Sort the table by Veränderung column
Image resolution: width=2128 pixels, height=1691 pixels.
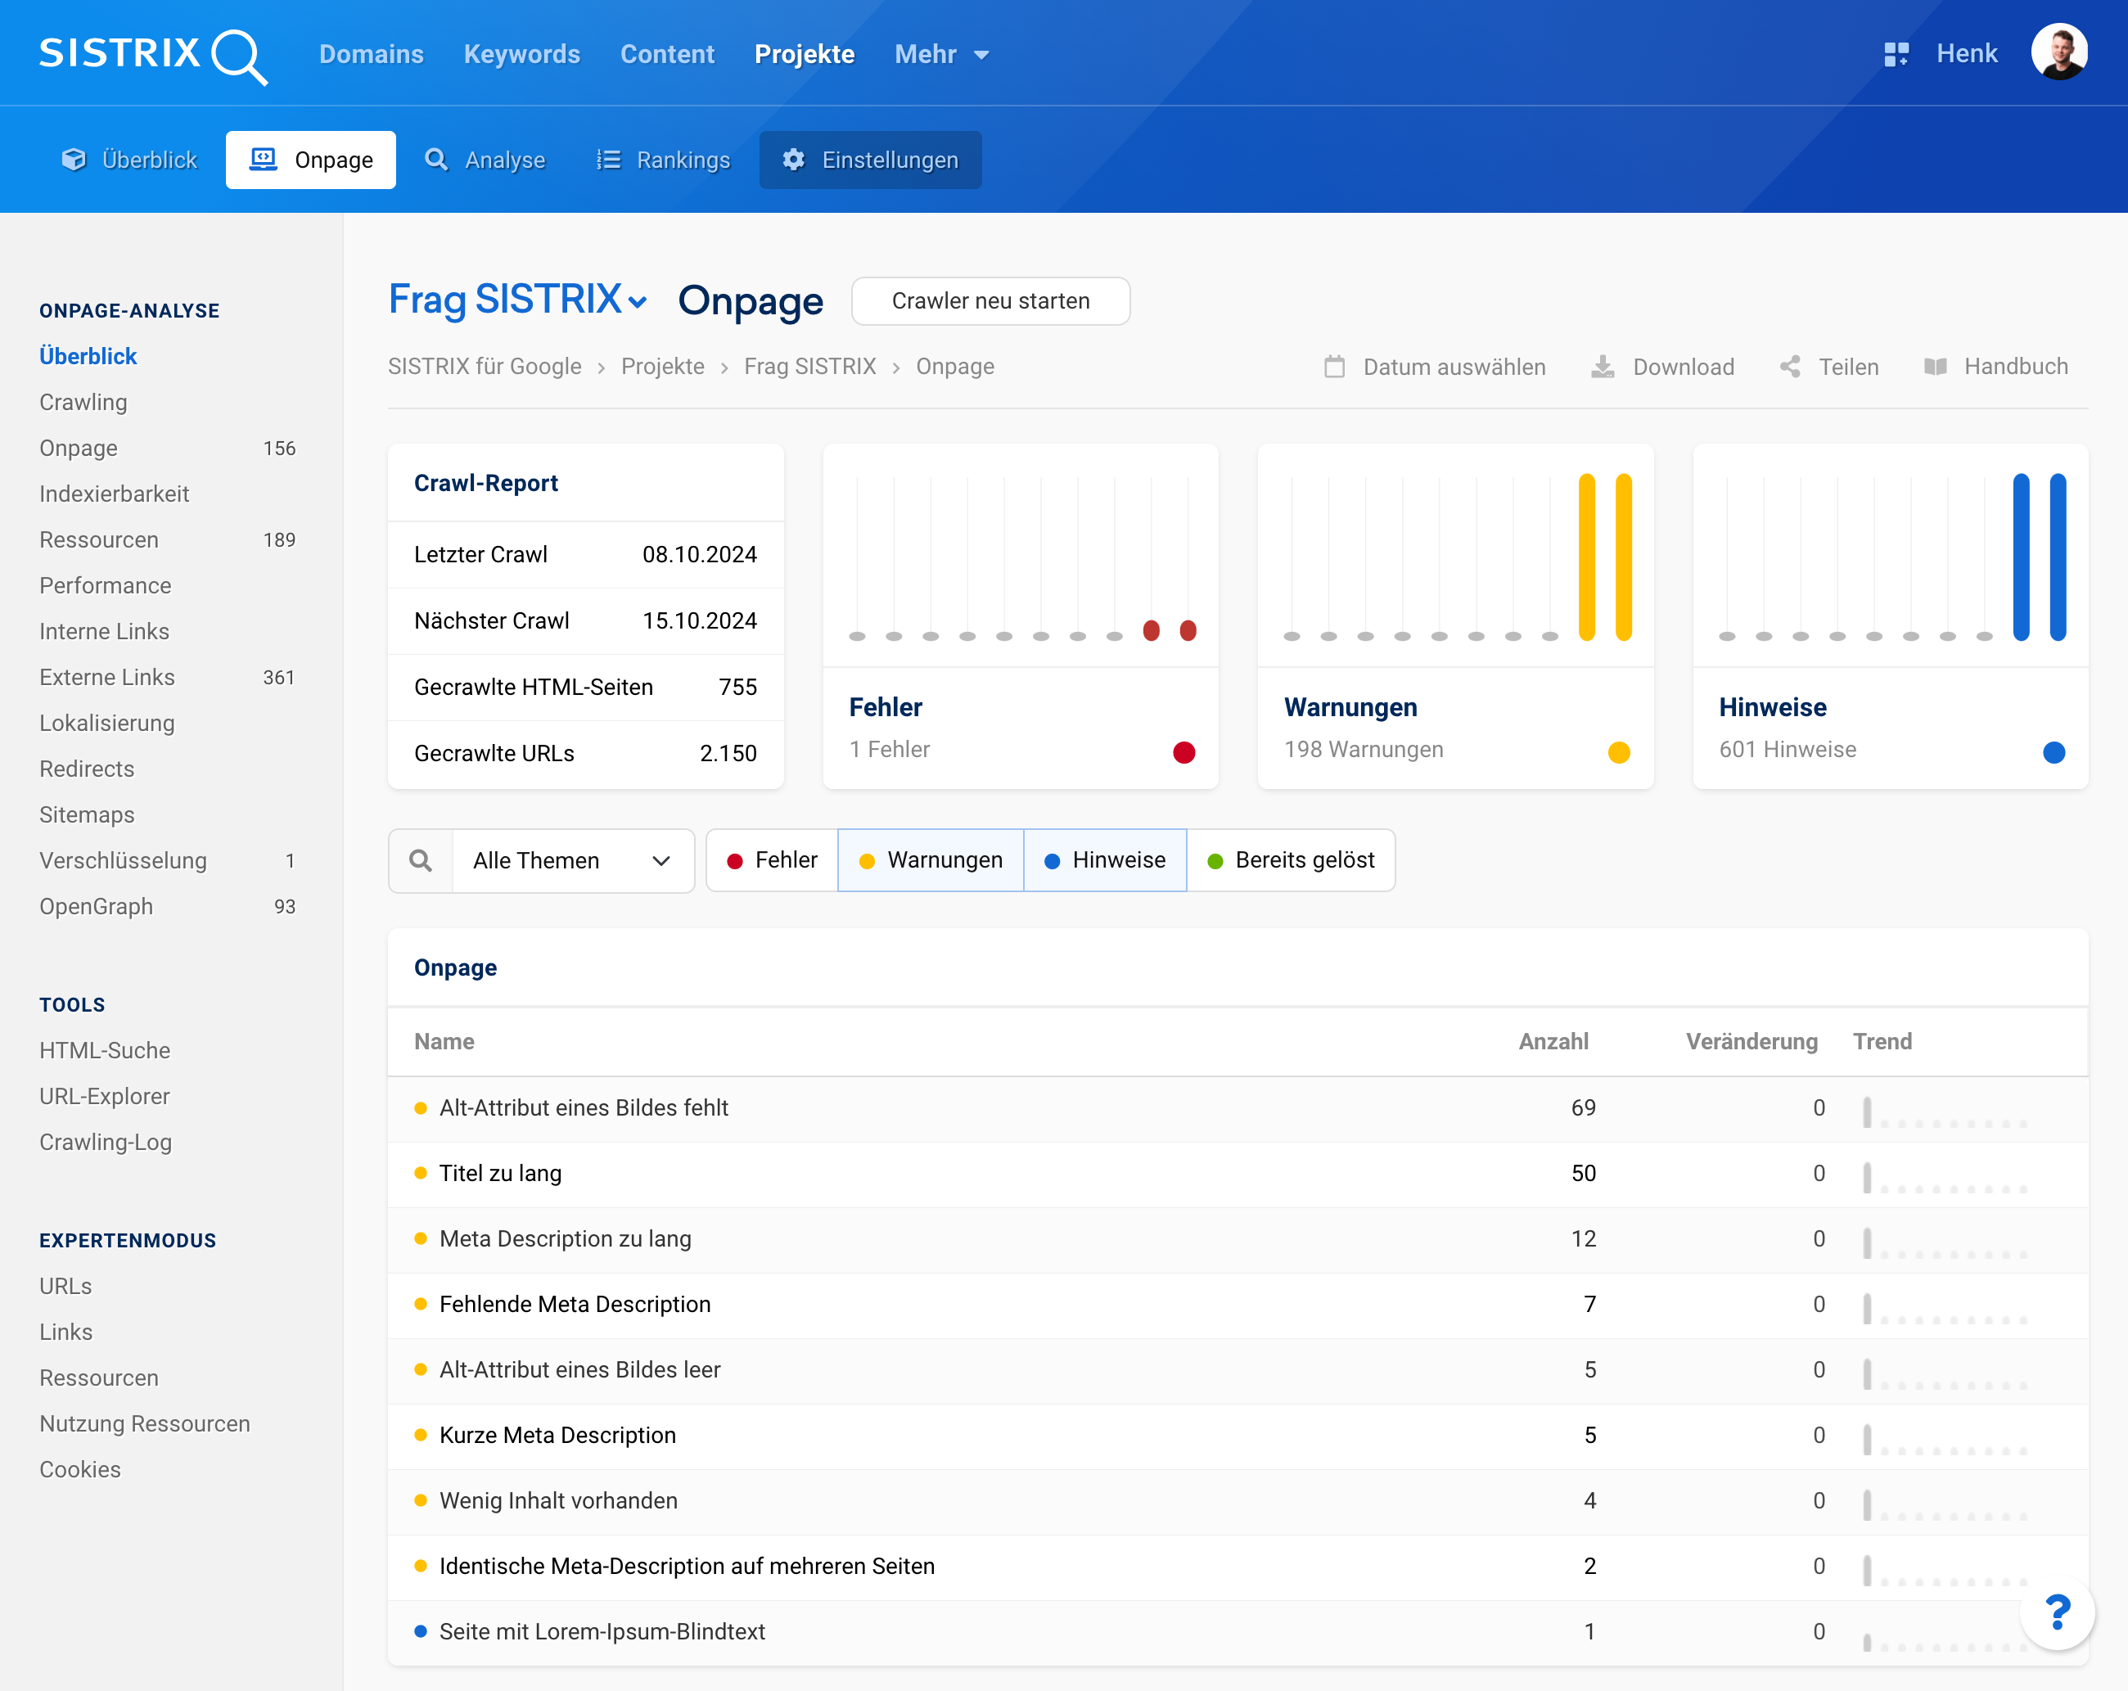1751,1041
